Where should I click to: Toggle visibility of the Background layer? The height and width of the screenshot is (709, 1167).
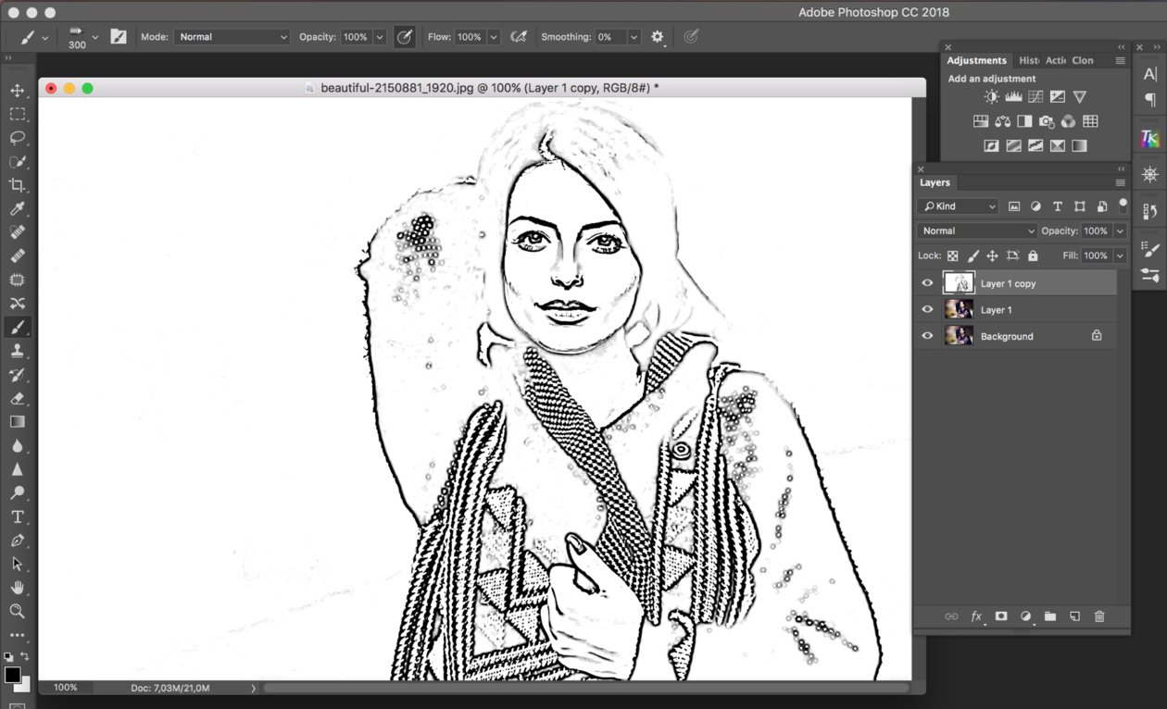[927, 336]
